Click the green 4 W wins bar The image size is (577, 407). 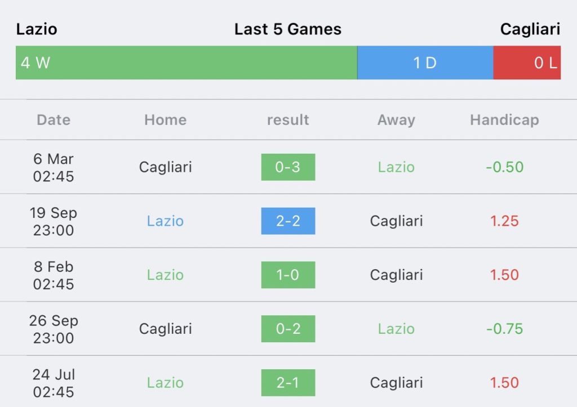(x=186, y=62)
